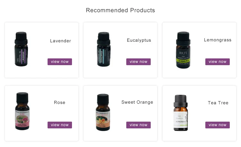
Task: Open the Eucalyptus product title
Action: coord(139,40)
